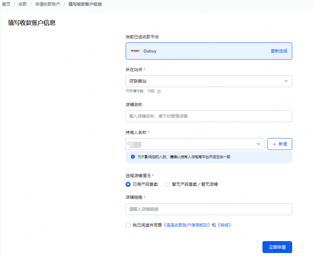313x256 pixels.
Task: Expand the 持有人名称 dropdown
Action: (195, 144)
